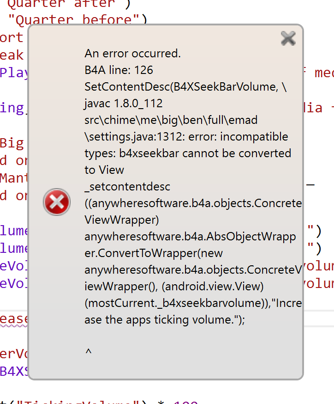Click the purple "B4XS" code at bottom left
Image resolution: width=334 pixels, height=404 pixels.
click(x=14, y=372)
